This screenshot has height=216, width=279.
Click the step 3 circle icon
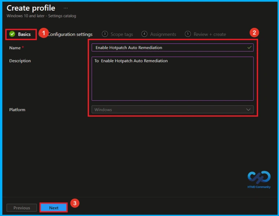point(105,34)
